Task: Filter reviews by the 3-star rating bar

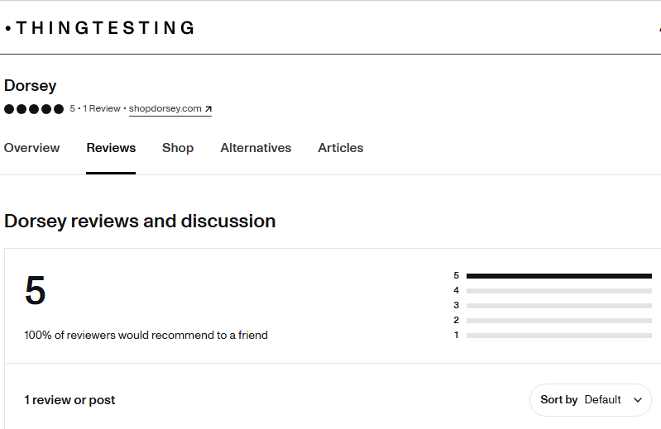Action: coord(559,306)
